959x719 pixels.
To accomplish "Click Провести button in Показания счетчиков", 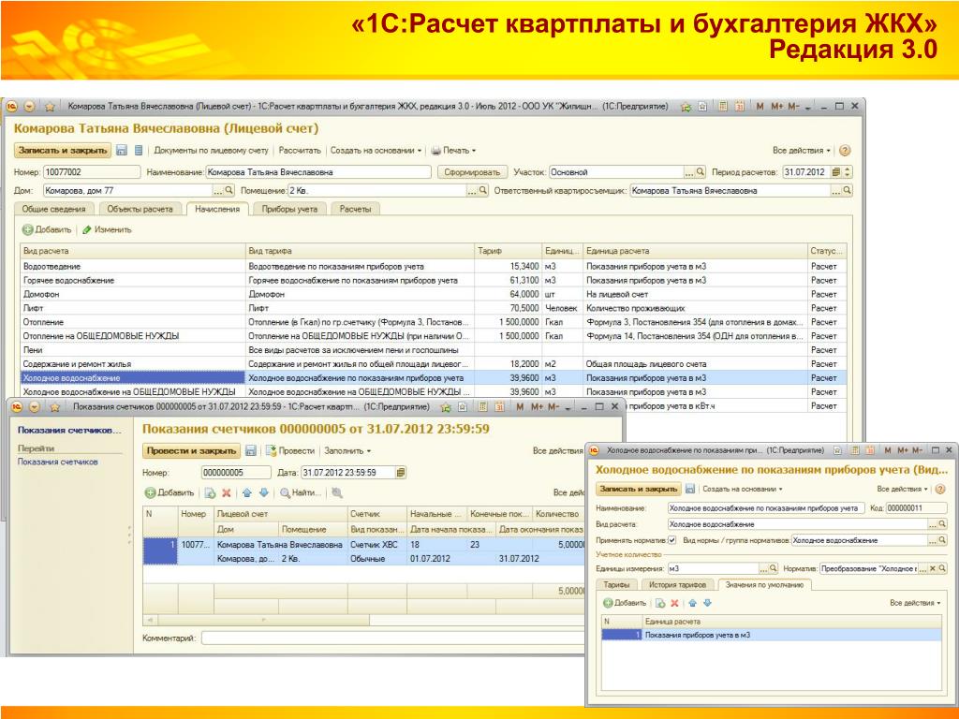I will 290,450.
